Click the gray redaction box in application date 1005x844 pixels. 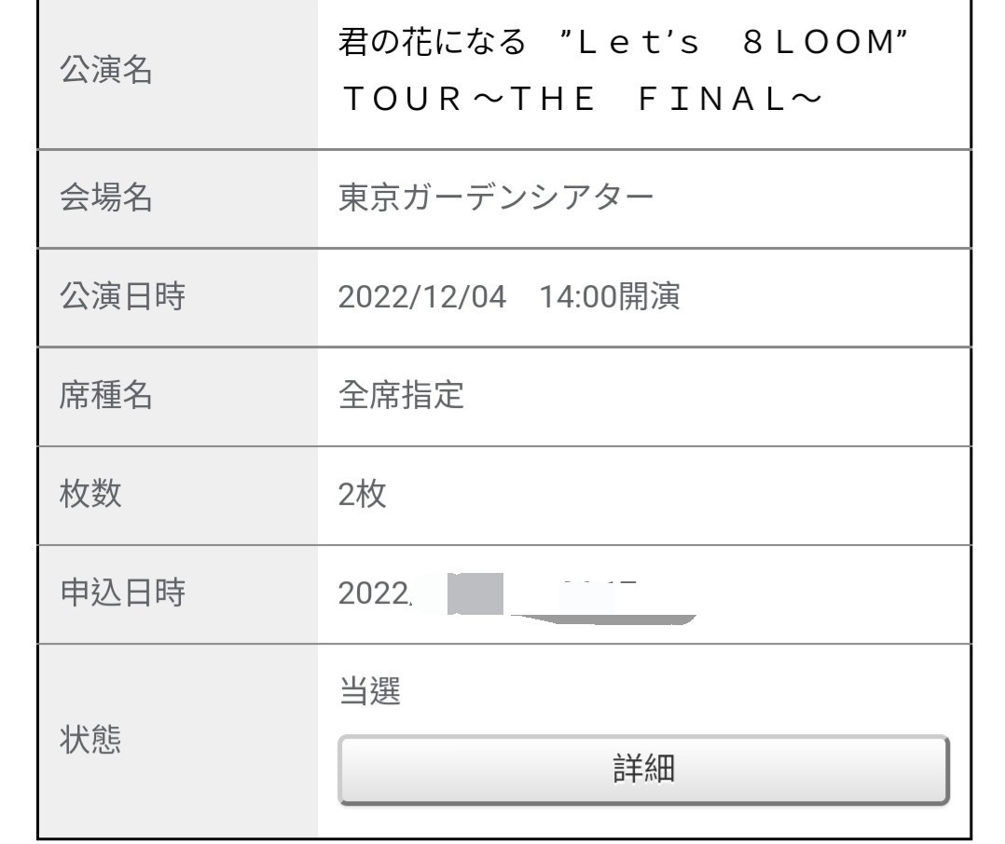475,594
